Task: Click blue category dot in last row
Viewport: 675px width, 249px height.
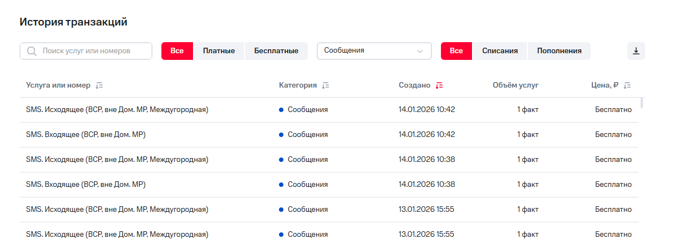Action: point(281,235)
